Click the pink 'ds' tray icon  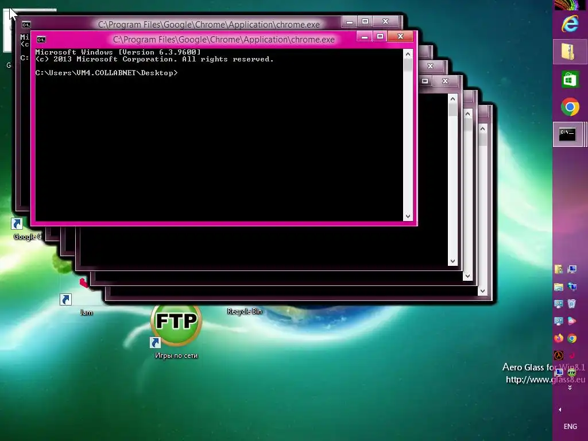[572, 320]
